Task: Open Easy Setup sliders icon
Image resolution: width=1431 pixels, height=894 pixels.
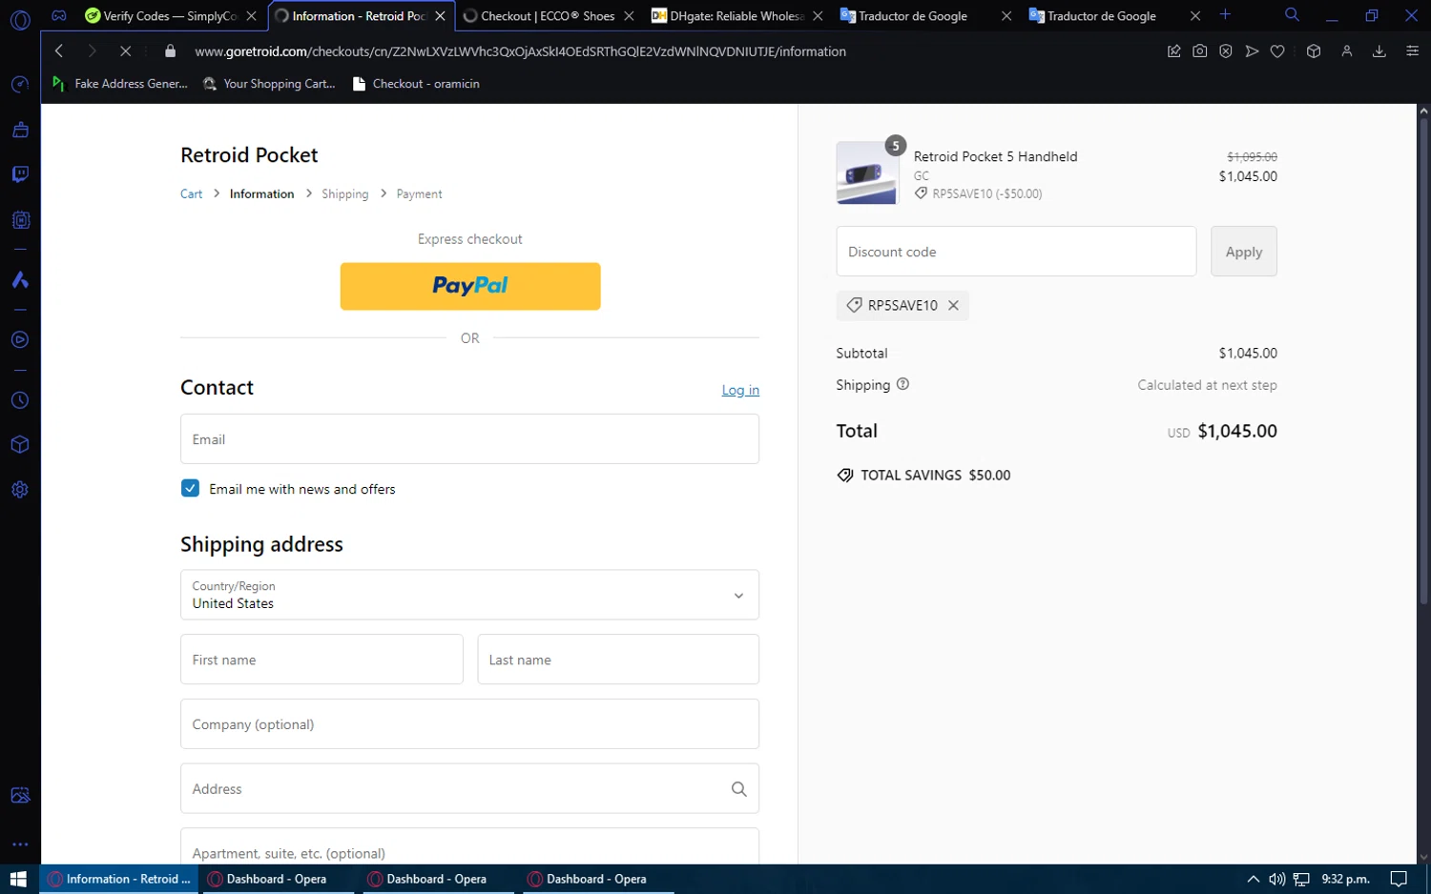Action: pos(1413,51)
